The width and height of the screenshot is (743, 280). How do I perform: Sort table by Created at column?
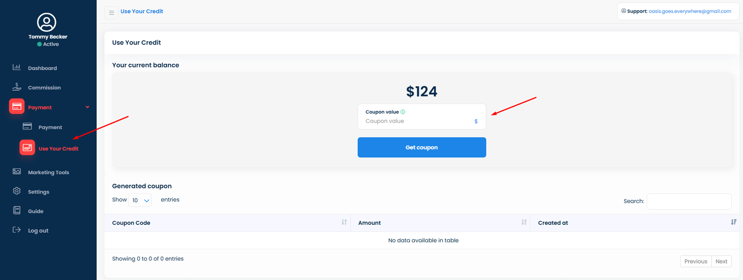pos(733,222)
